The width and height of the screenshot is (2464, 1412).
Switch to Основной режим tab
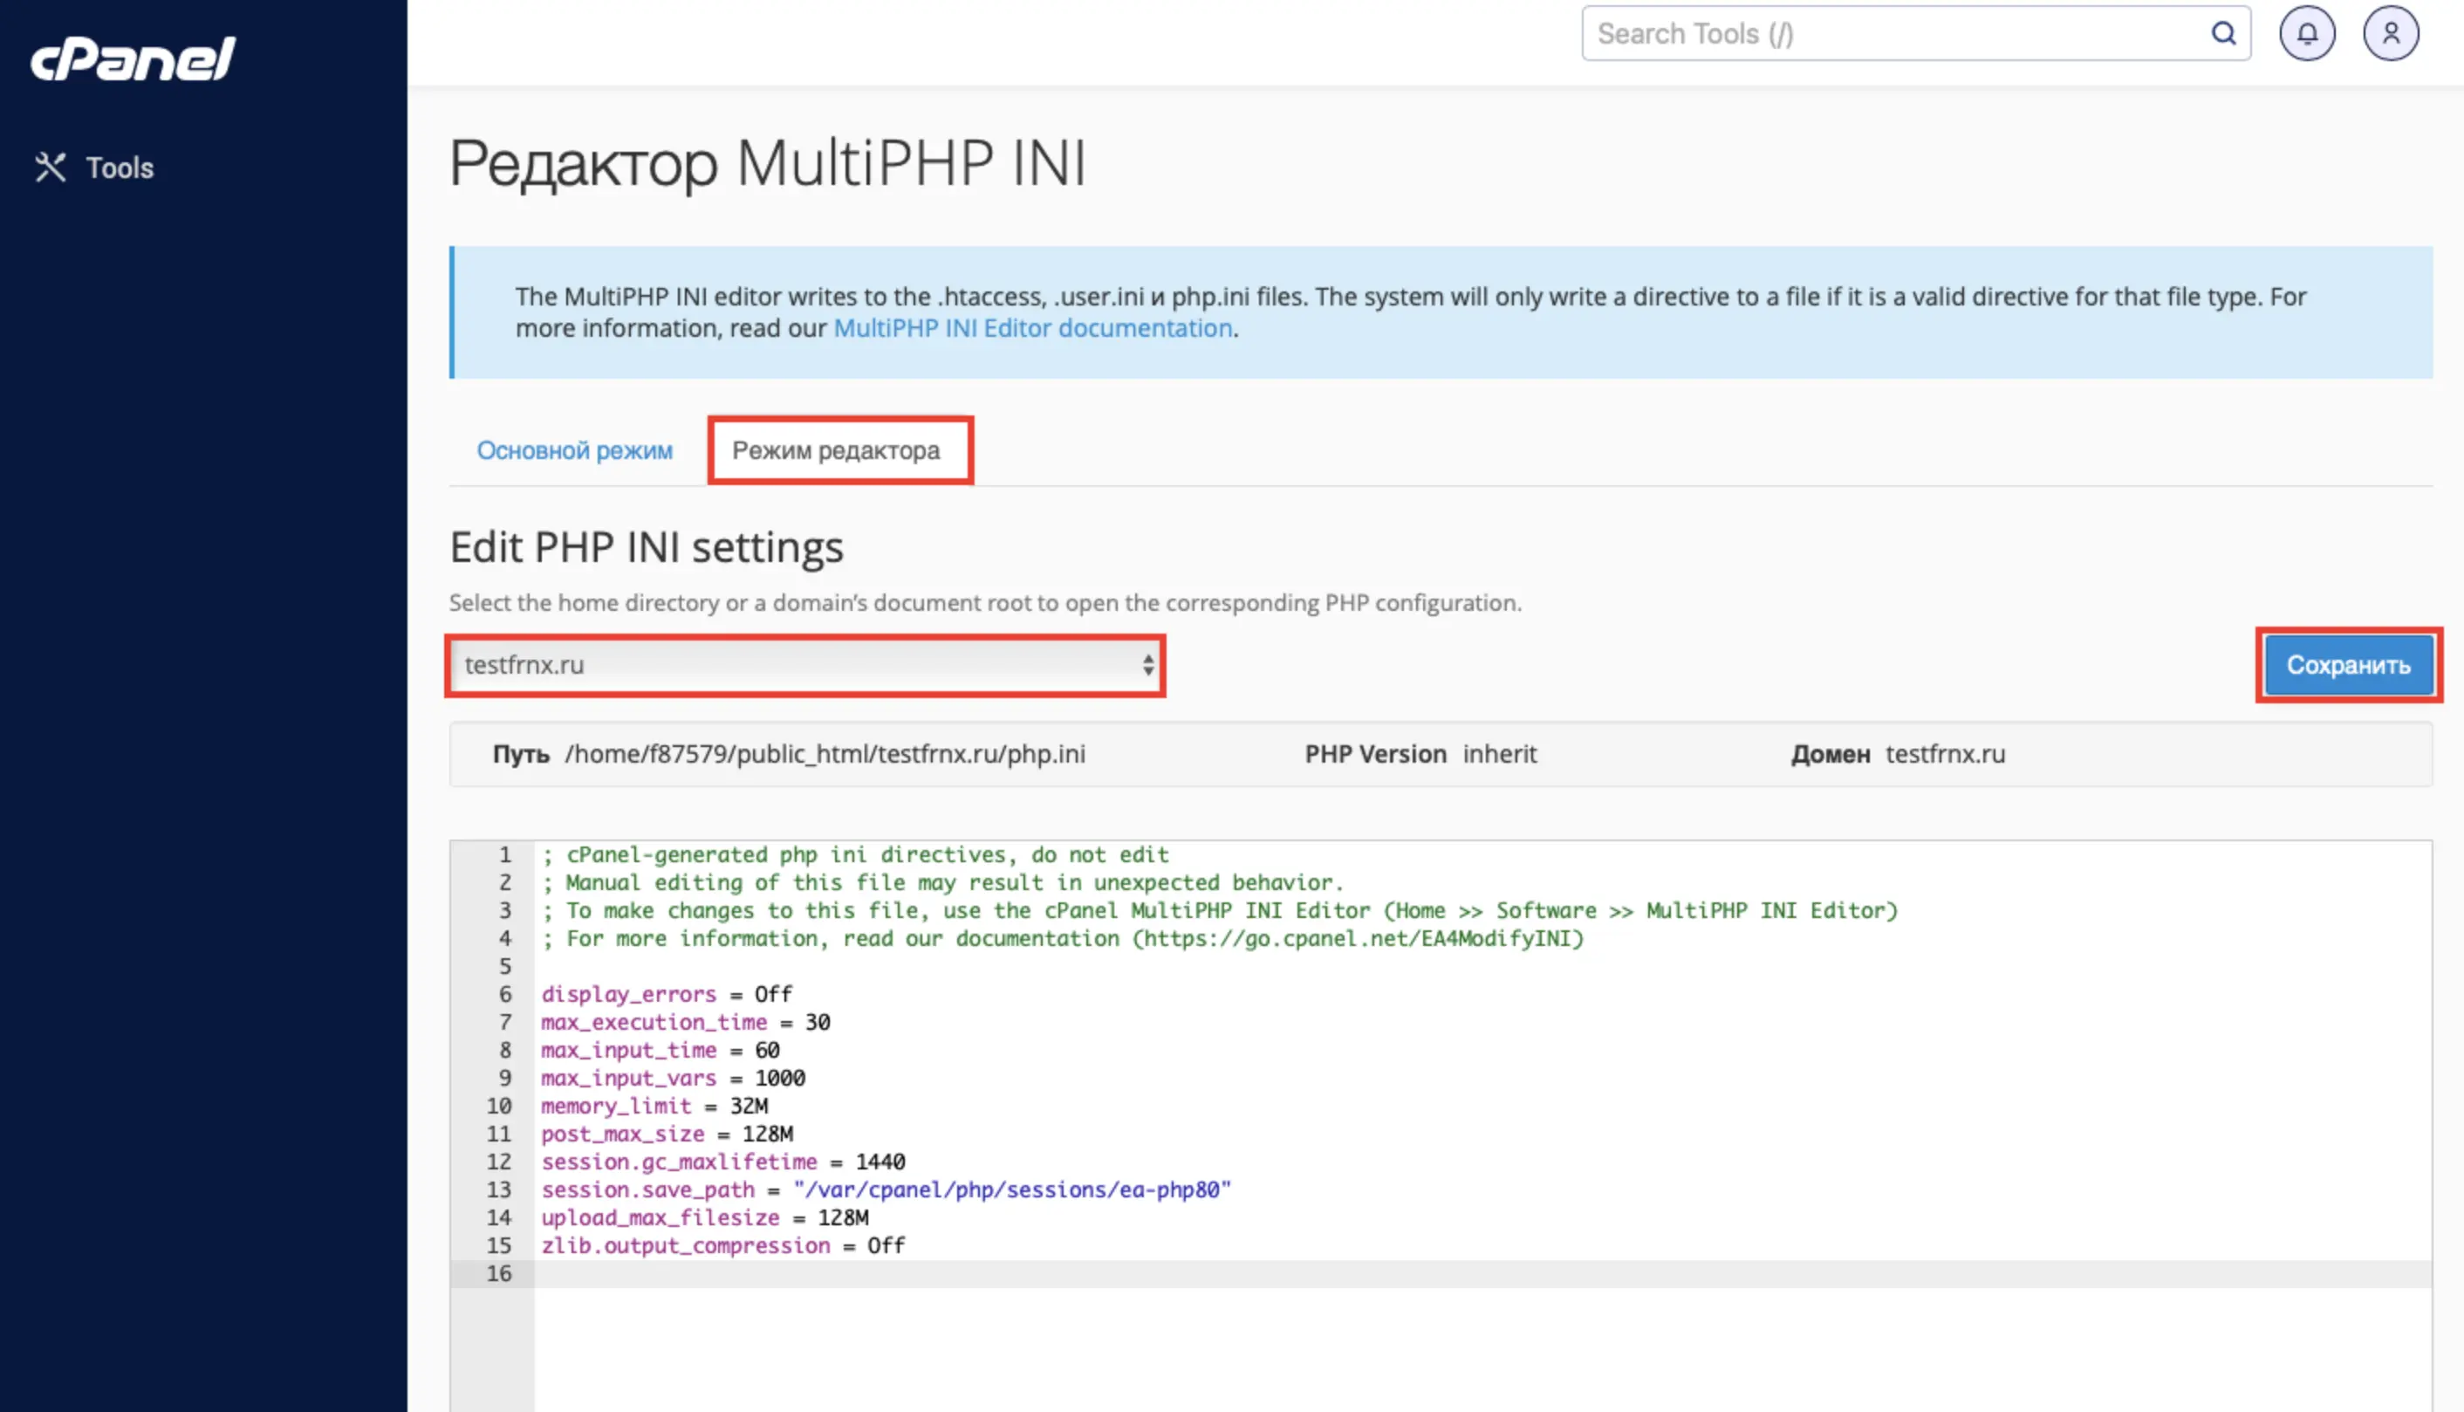575,451
